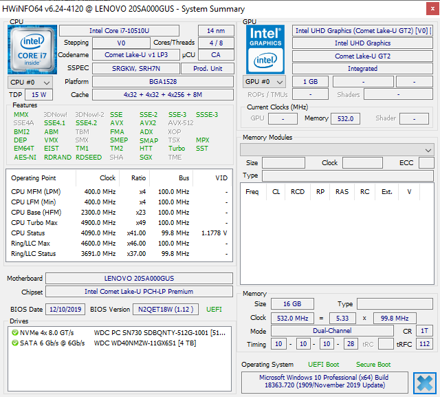This screenshot has width=440, height=397.
Task: Expand the Memory Modules dropdown
Action: pyautogui.click(x=337, y=150)
